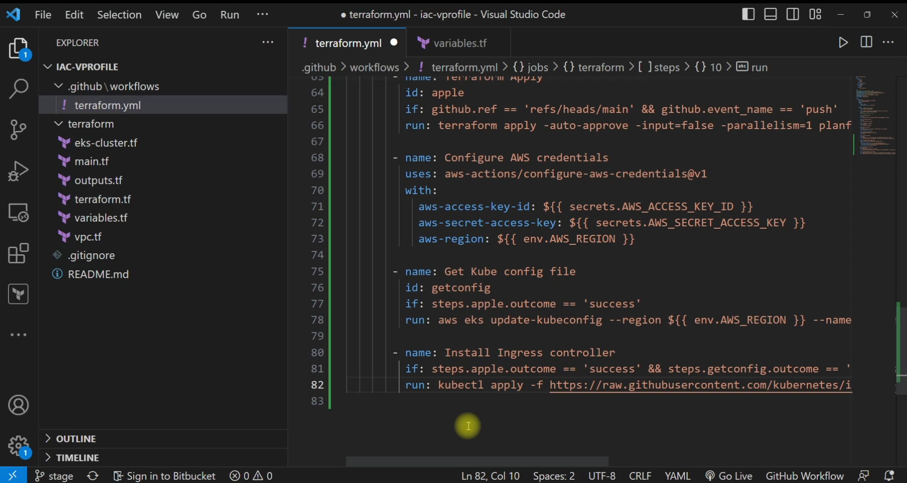907x483 pixels.
Task: Open the Edit menu
Action: [x=75, y=15]
